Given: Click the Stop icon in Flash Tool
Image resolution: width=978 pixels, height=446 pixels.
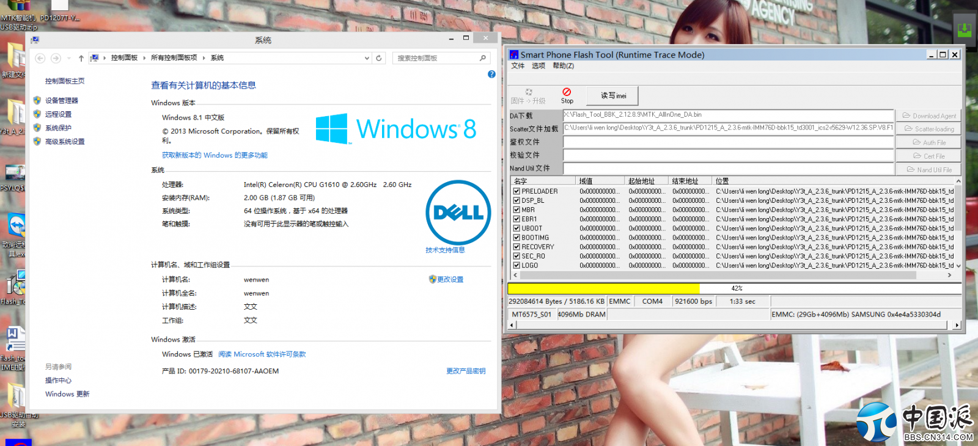Looking at the screenshot, I should coord(567,92).
